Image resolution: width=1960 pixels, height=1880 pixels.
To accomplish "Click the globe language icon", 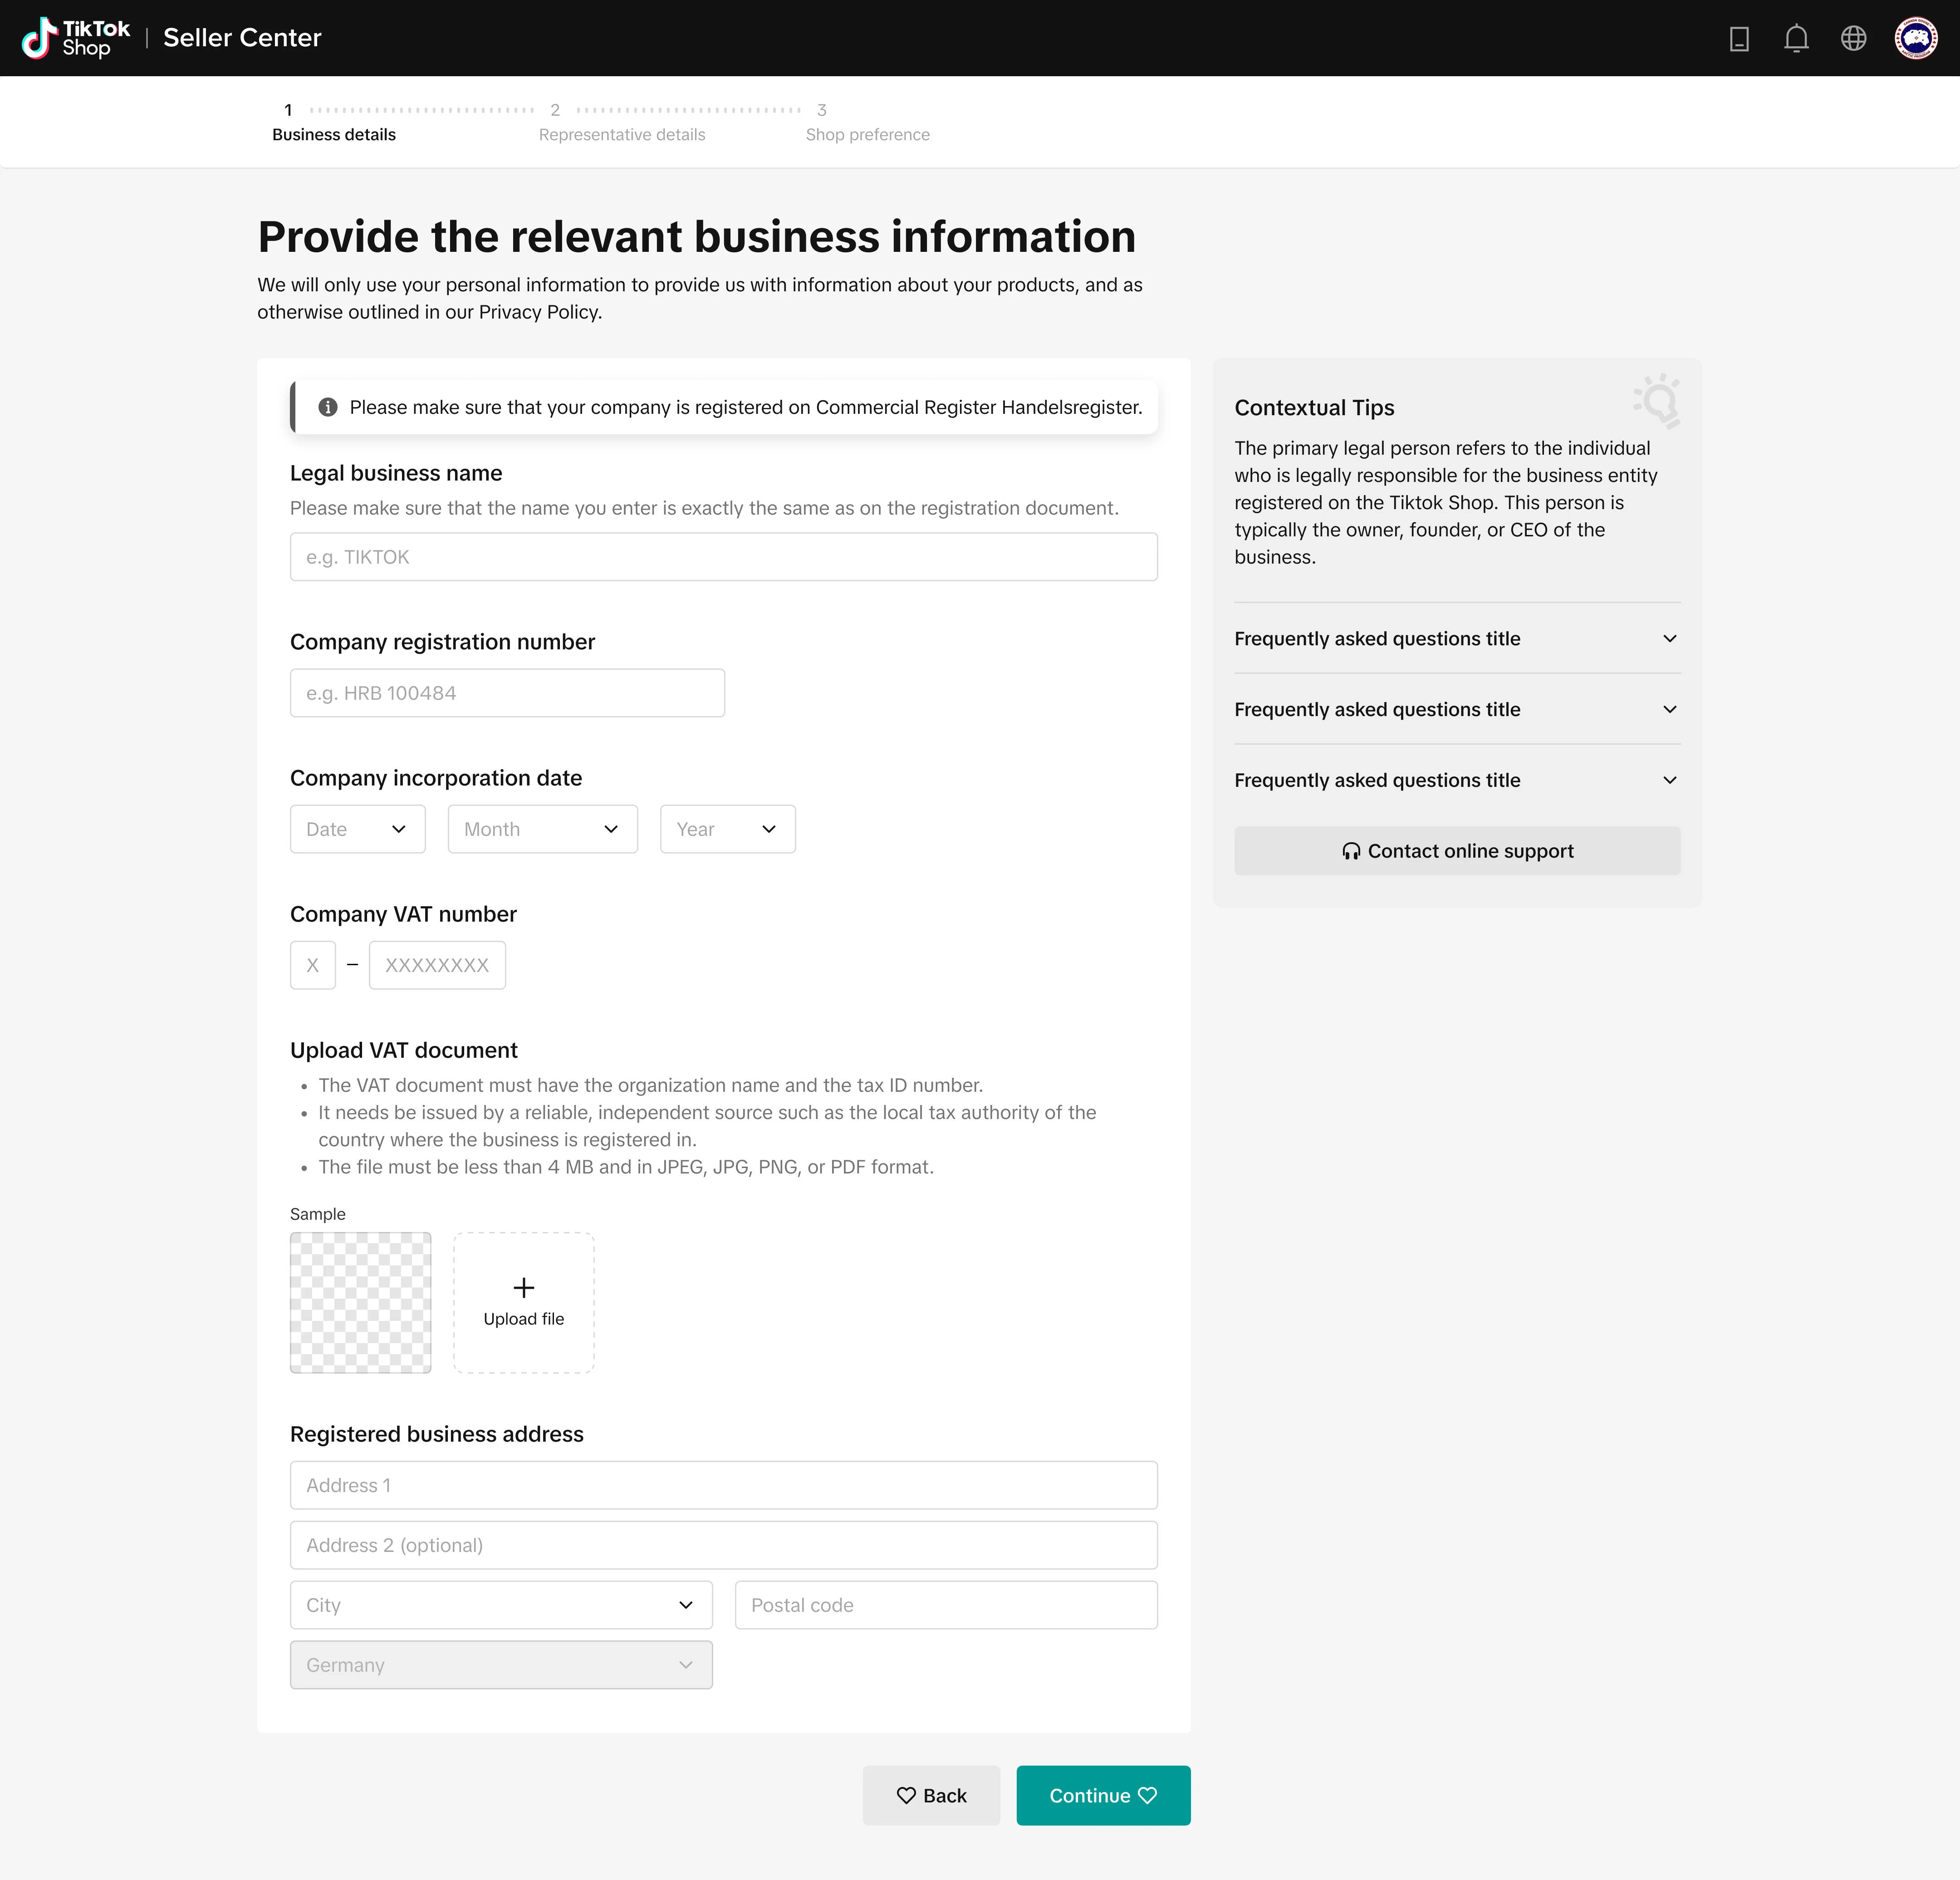I will tap(1853, 38).
